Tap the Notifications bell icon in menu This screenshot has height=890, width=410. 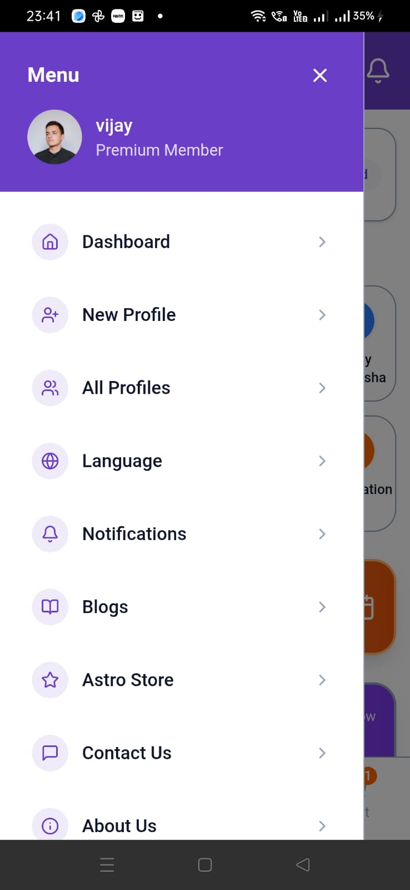(x=50, y=534)
